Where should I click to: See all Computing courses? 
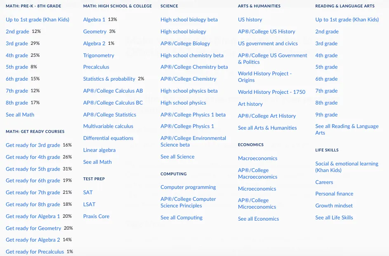pos(182,217)
